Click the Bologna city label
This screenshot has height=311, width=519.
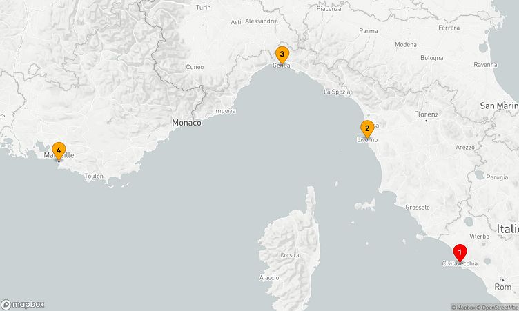tap(431, 58)
